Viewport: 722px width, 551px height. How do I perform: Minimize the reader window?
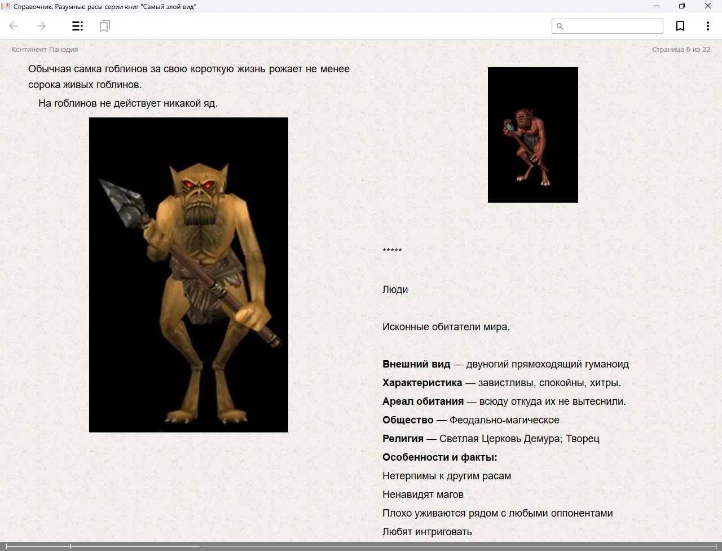[x=657, y=6]
